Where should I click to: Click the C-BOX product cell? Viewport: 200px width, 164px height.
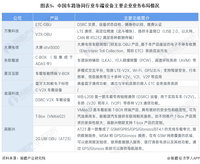point(54,60)
